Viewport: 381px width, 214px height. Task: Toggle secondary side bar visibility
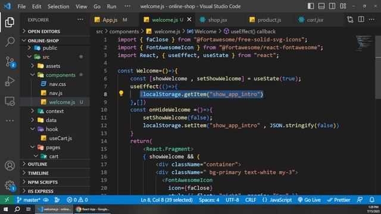coord(332,6)
